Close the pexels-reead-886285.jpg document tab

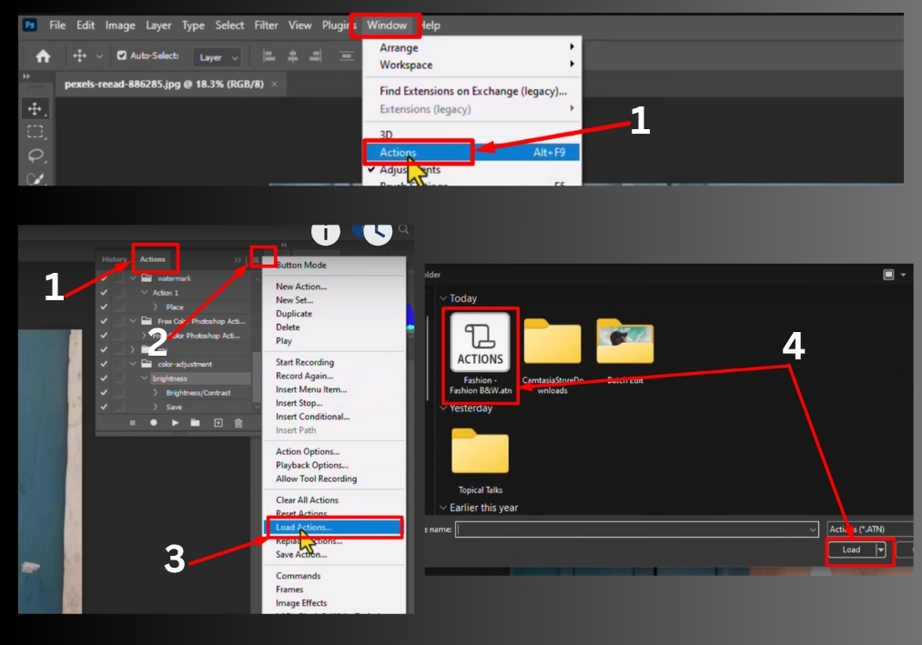click(274, 84)
